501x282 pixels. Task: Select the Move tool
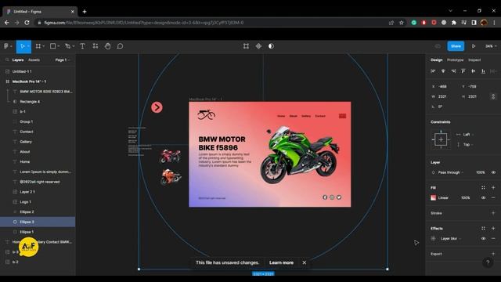pyautogui.click(x=22, y=46)
